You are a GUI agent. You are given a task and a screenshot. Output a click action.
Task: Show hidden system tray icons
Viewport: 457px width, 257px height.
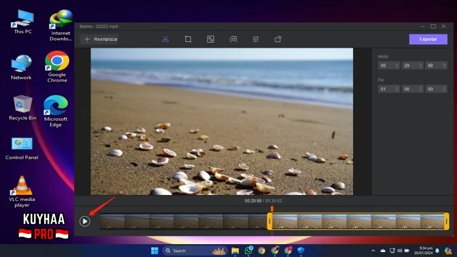[373, 251]
